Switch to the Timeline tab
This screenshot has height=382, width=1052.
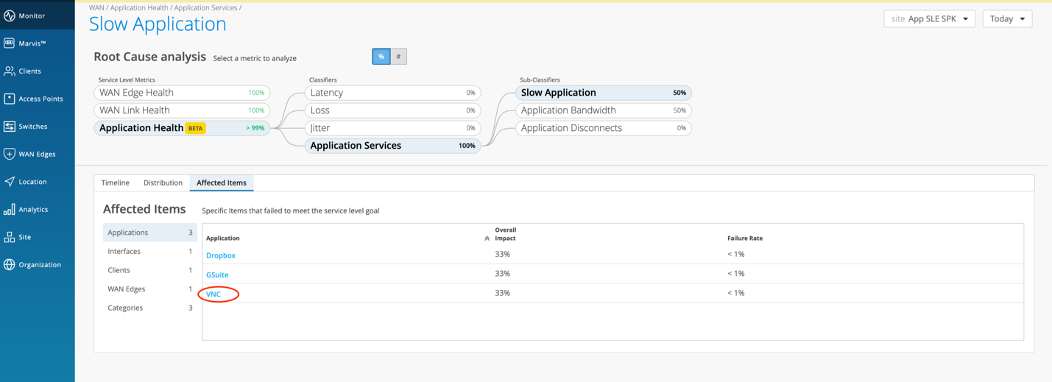[116, 183]
